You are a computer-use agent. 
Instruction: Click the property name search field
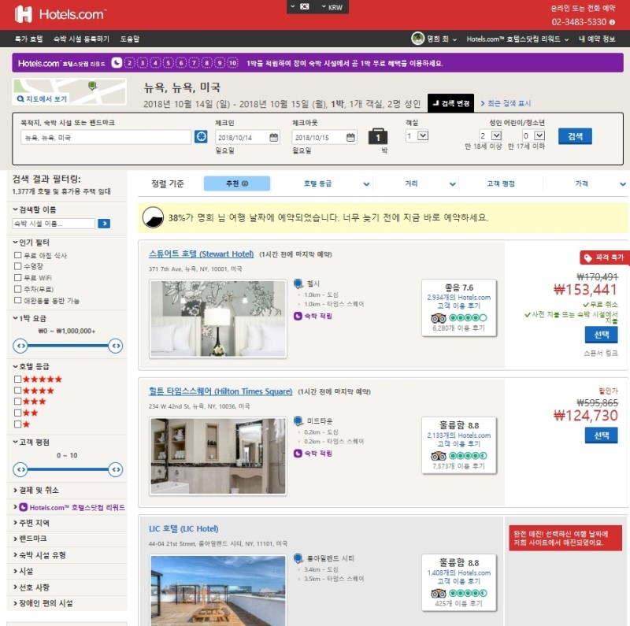[54, 224]
